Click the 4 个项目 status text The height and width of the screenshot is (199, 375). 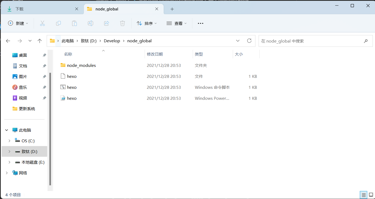pos(13,195)
